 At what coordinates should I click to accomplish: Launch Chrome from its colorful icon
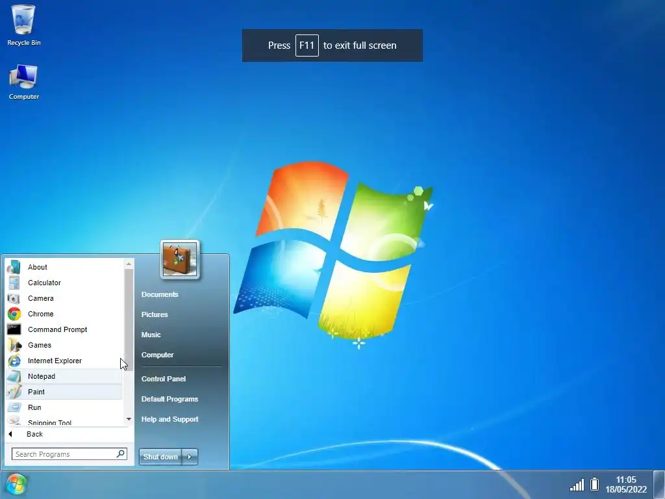tap(14, 314)
